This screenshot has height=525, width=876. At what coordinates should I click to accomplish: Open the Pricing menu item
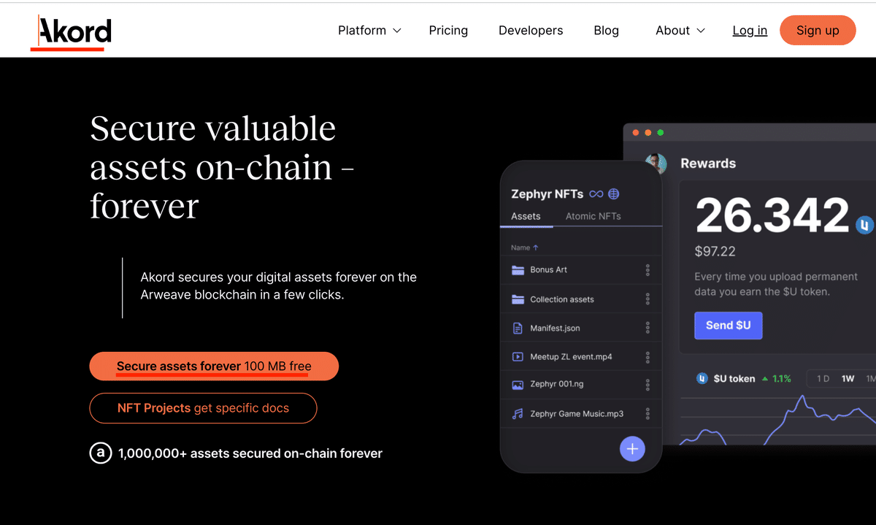pos(448,31)
